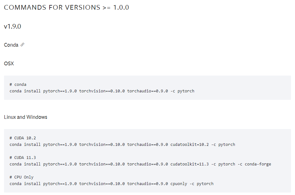Click the Conda section heading text
Image resolution: width=295 pixels, height=195 pixels.
point(11,45)
